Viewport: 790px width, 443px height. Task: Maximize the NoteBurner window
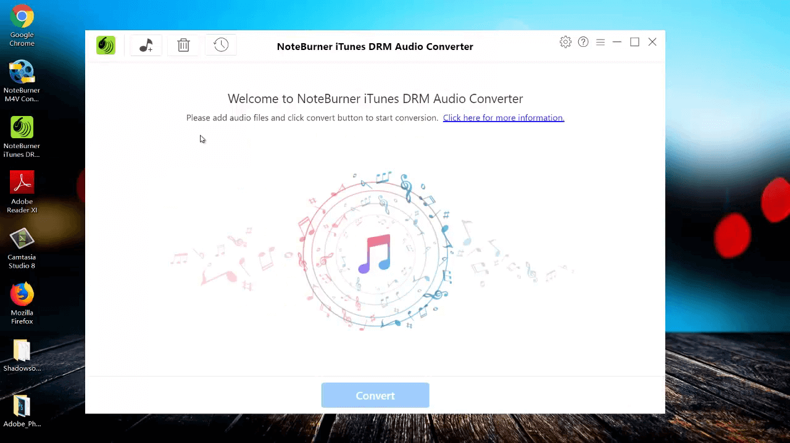point(634,42)
